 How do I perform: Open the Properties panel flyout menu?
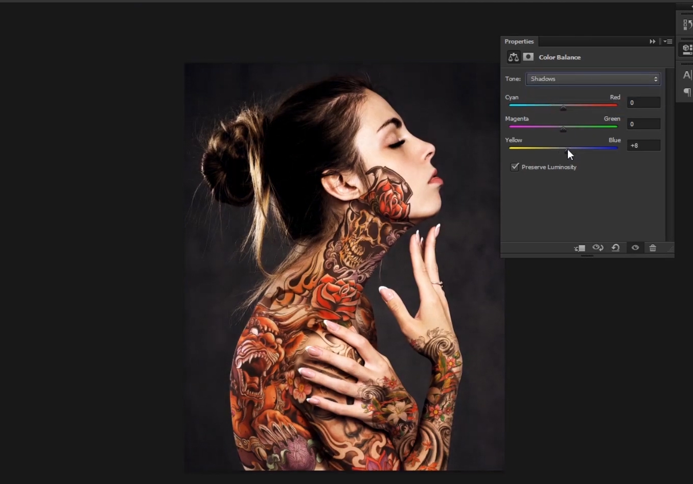pyautogui.click(x=668, y=41)
